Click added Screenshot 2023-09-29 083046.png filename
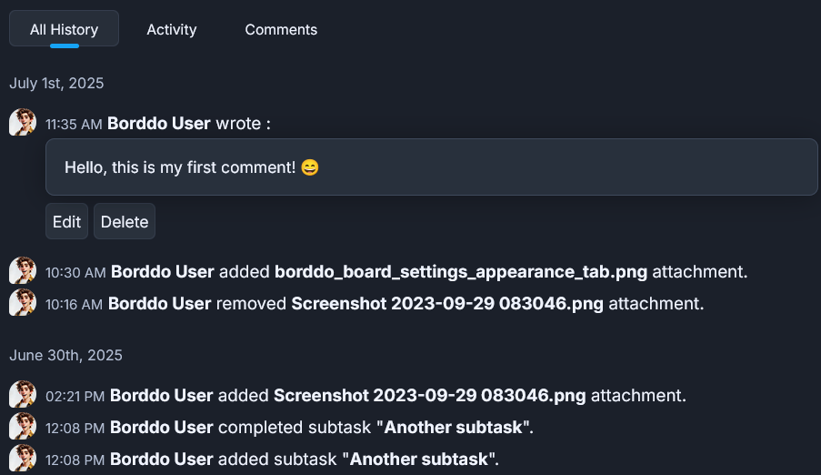Image resolution: width=821 pixels, height=475 pixels. point(430,395)
